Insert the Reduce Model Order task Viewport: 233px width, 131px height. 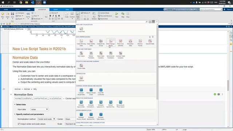(91, 92)
